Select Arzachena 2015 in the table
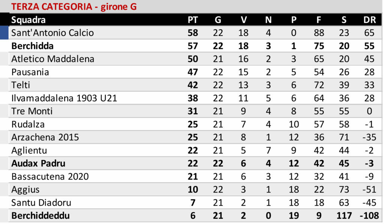This screenshot has width=384, height=224. 45,137
